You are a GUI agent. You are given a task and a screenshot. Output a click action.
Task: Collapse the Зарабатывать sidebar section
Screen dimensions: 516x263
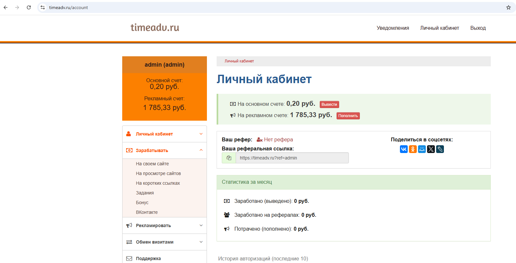pyautogui.click(x=164, y=150)
